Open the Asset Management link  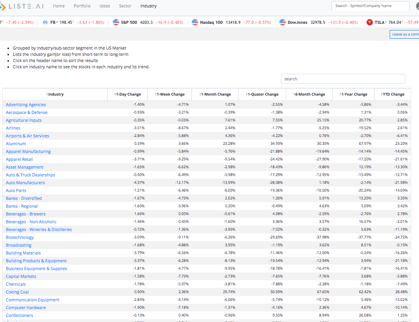click(x=25, y=167)
